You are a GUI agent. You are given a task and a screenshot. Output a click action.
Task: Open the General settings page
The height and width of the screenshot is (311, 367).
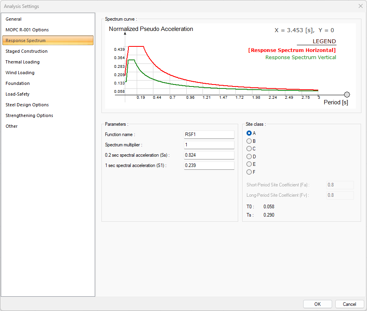point(13,19)
